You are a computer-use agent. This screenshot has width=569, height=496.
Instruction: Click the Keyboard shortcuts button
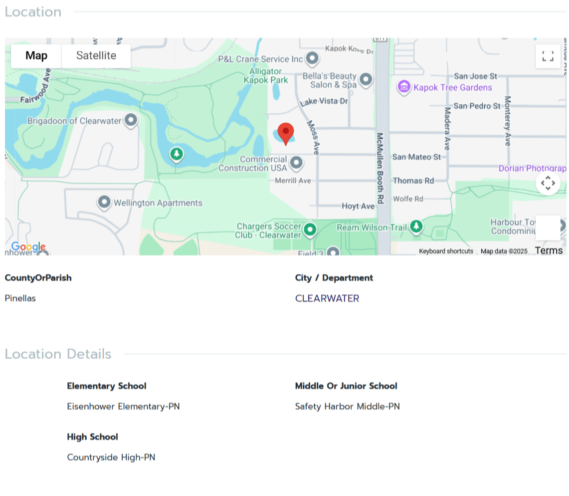pos(446,251)
